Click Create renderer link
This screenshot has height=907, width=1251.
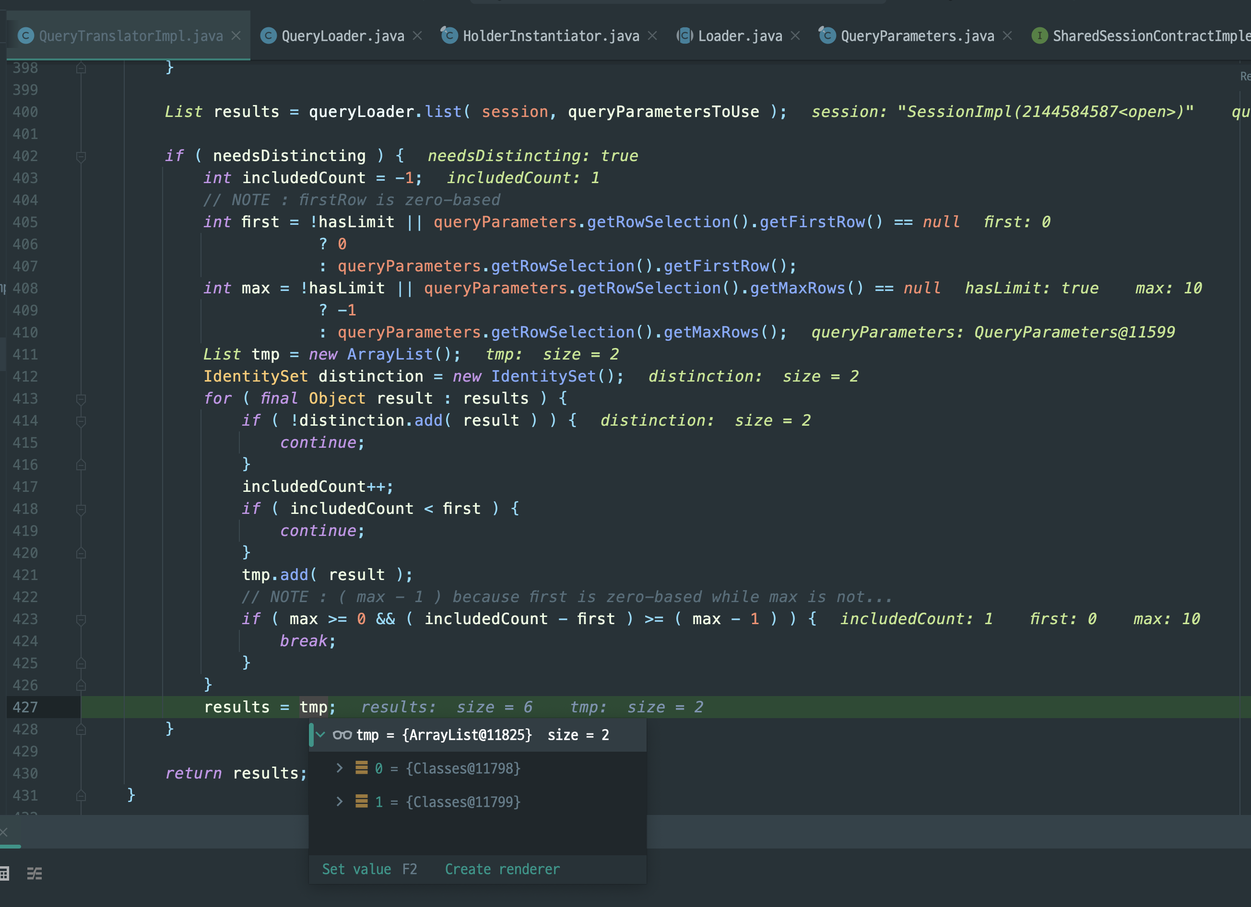[x=502, y=870]
